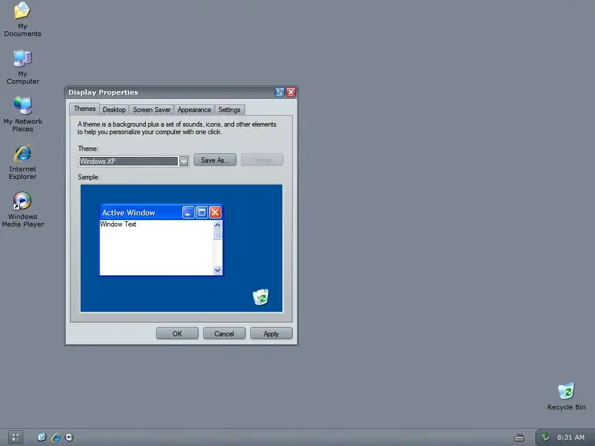The width and height of the screenshot is (595, 446).
Task: Launch Media Player from quick launch
Action: pyautogui.click(x=69, y=437)
